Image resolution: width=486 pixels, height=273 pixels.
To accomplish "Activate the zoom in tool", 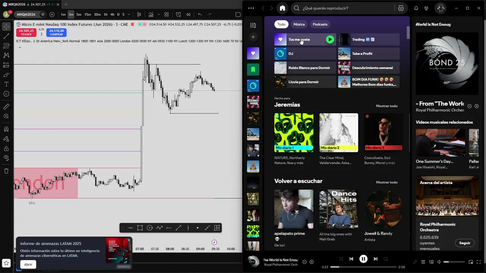I will coord(6,116).
